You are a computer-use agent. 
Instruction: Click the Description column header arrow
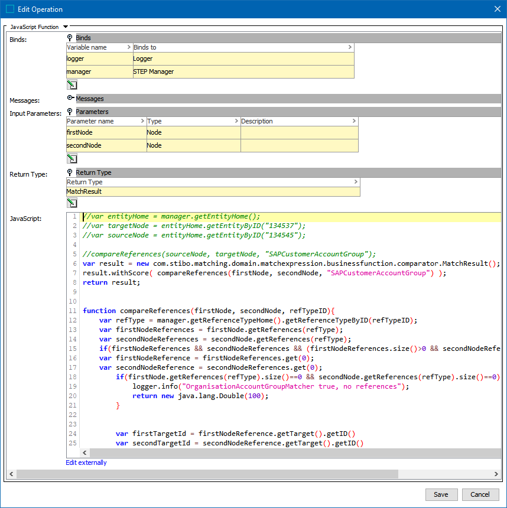click(x=353, y=121)
